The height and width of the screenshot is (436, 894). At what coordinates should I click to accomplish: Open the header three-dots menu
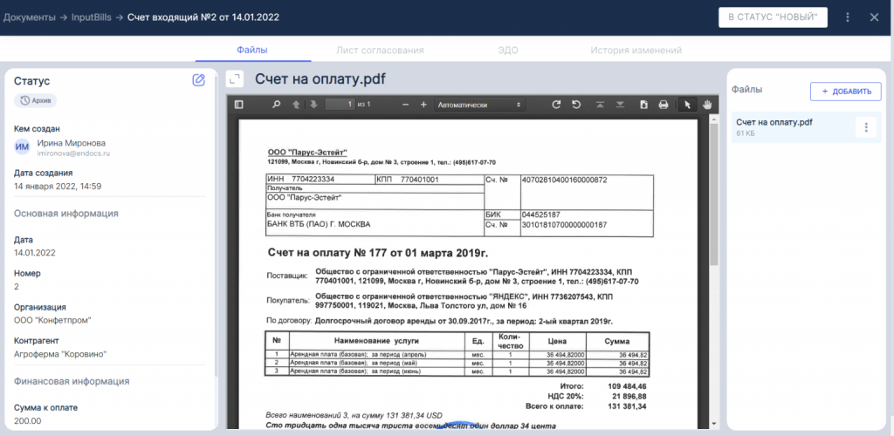tap(848, 17)
